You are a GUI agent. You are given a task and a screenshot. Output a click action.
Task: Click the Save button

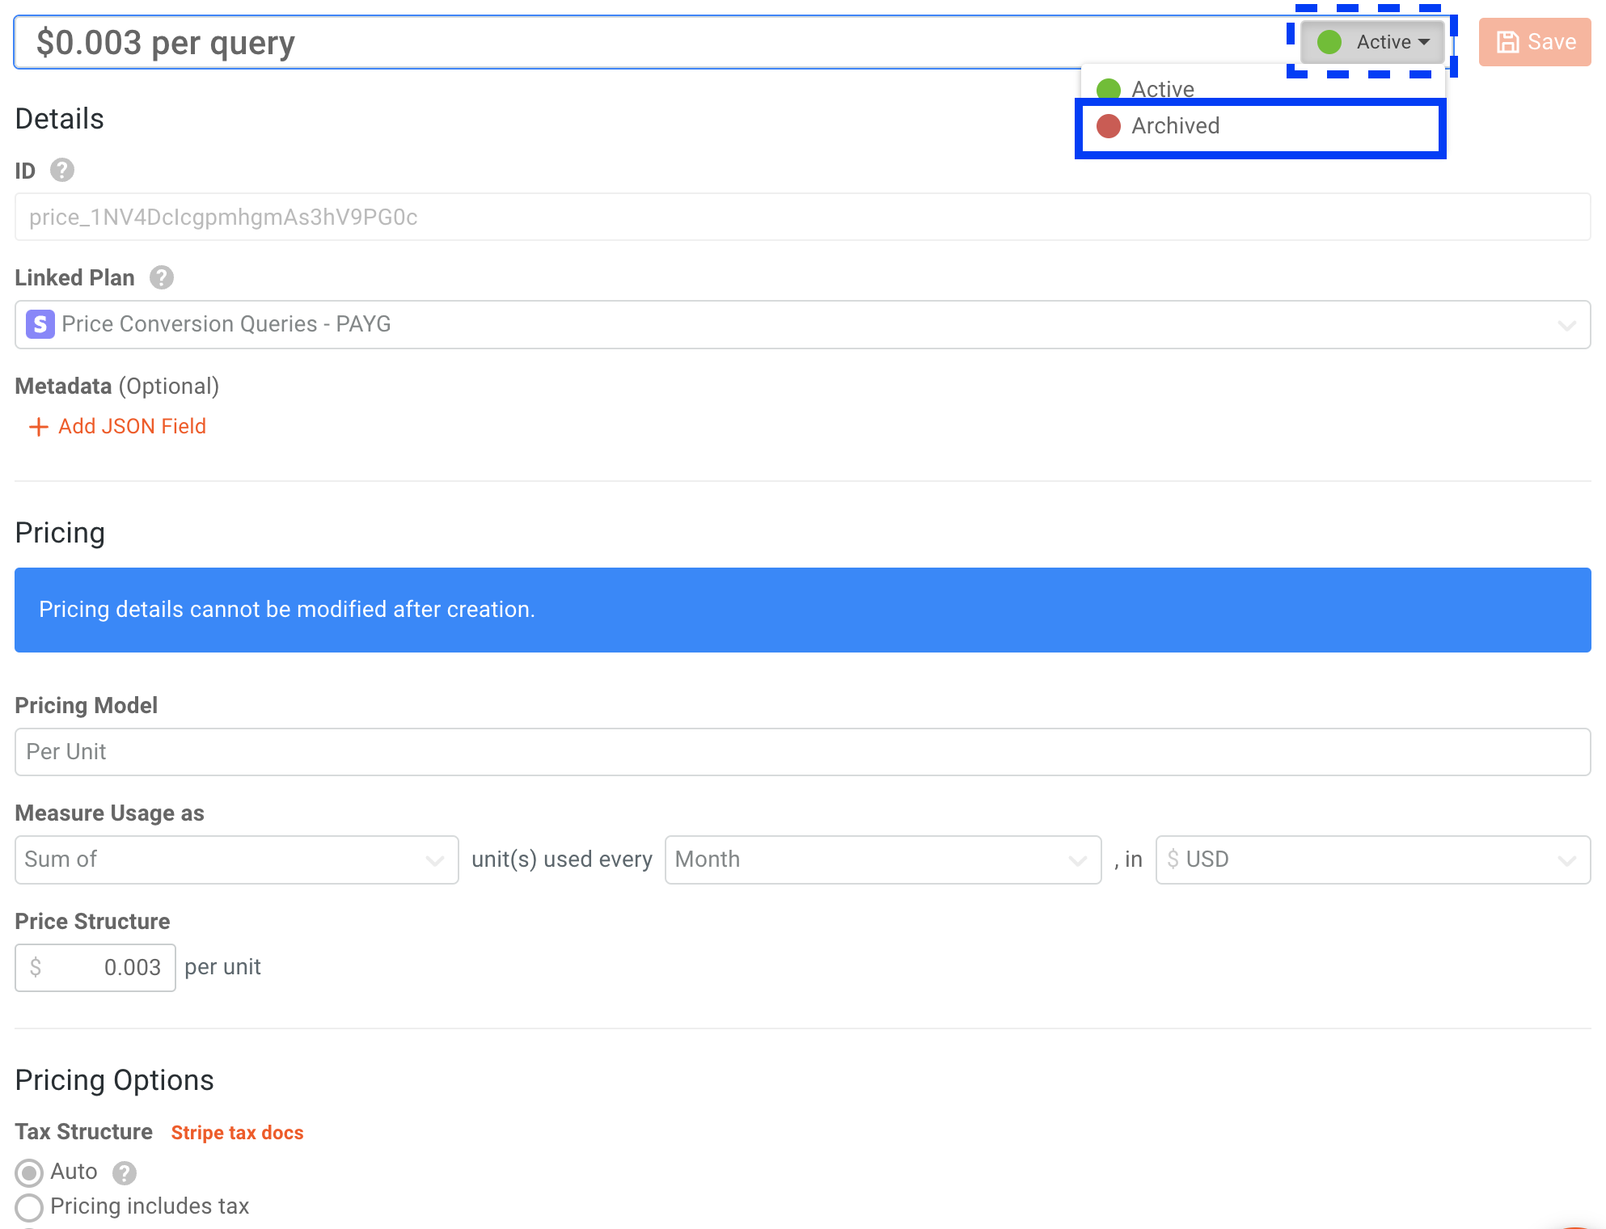(1535, 41)
